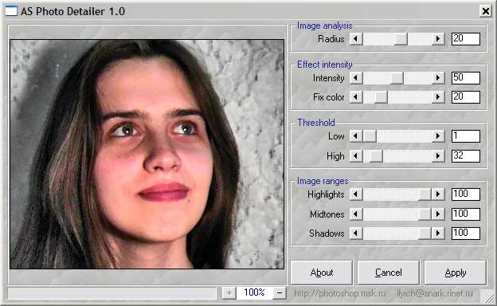The image size is (497, 306).
Task: Click the window icon in title bar
Action: (11, 11)
